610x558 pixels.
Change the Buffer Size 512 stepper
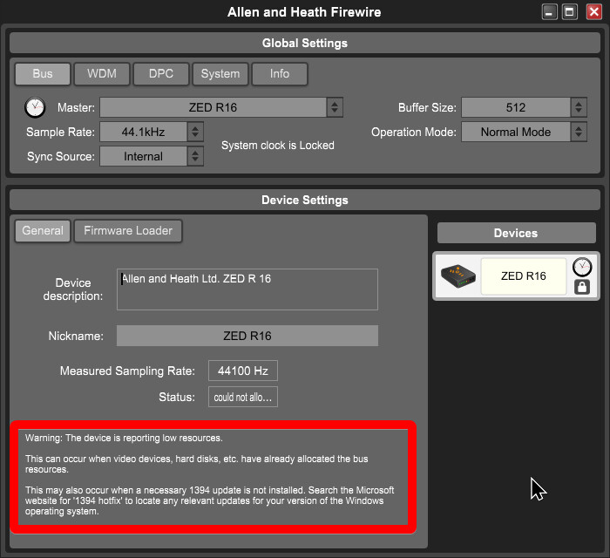579,107
